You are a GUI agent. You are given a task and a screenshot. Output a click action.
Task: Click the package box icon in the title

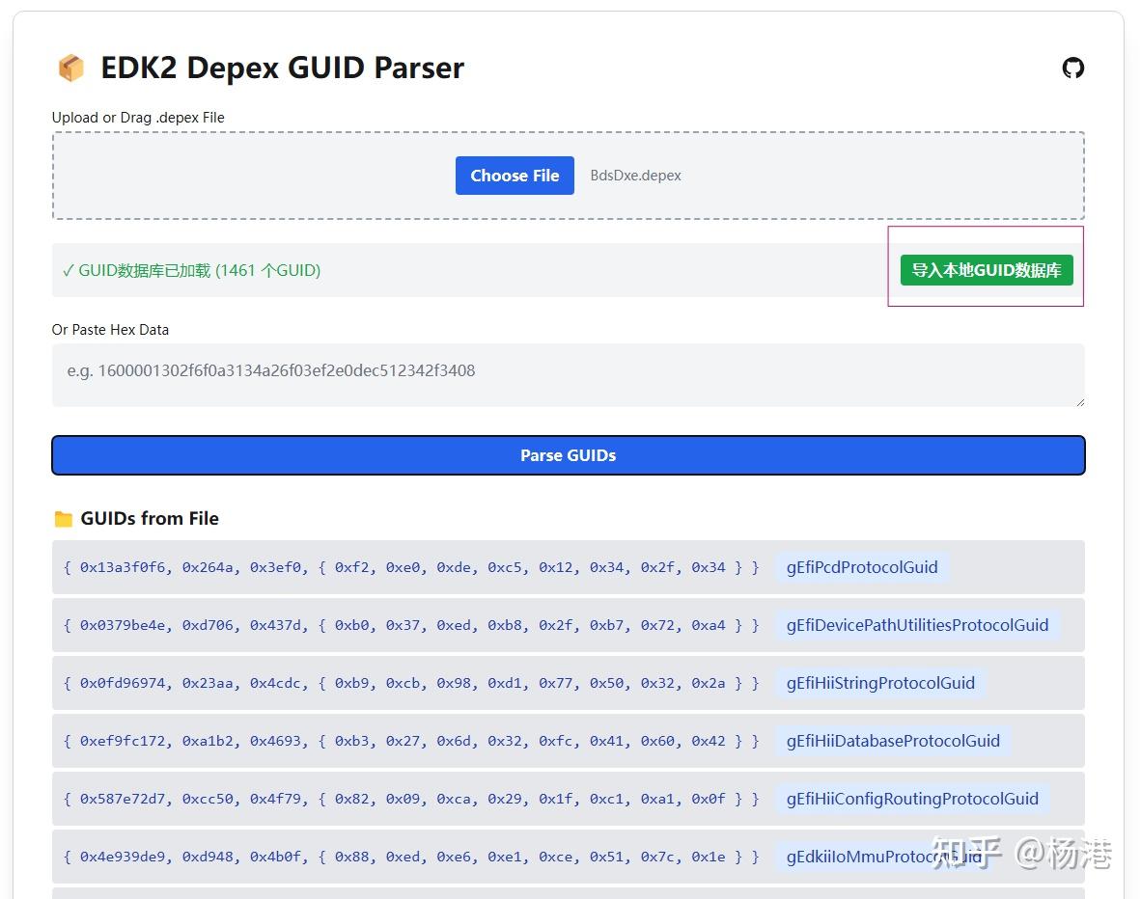coord(70,68)
